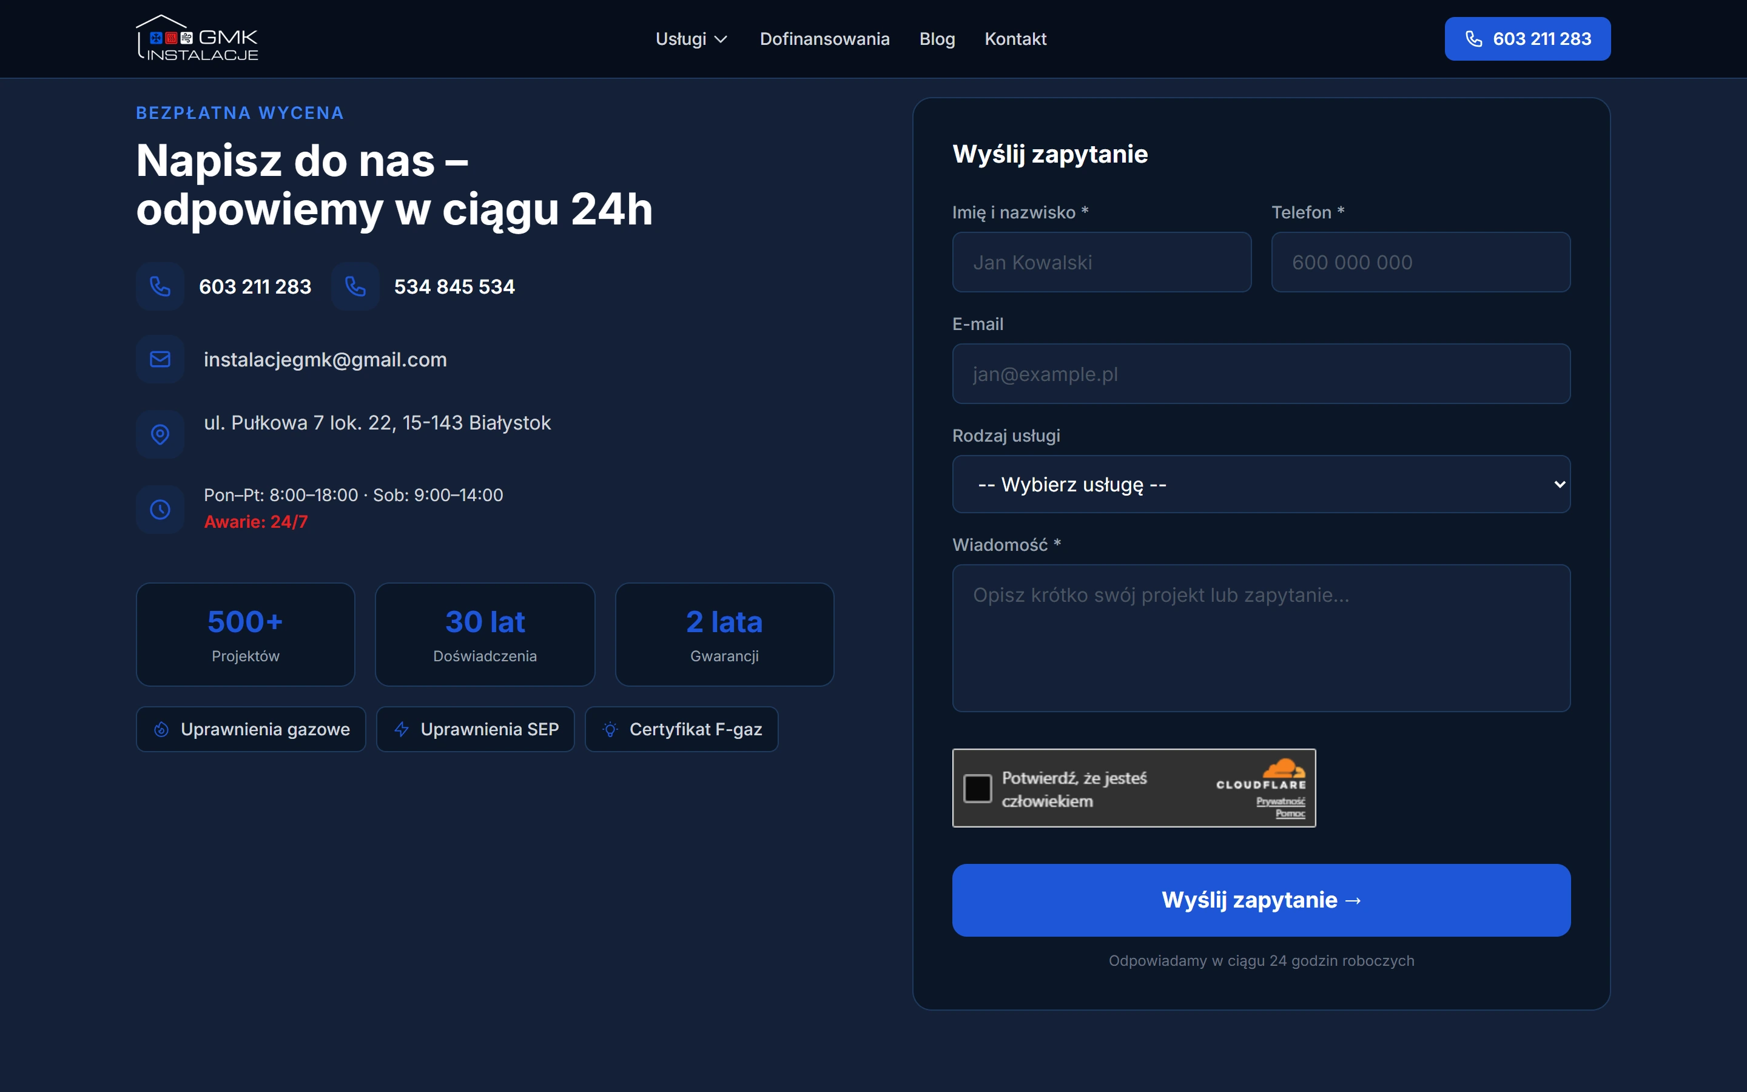Open the Kontakt navigation item

point(1015,39)
